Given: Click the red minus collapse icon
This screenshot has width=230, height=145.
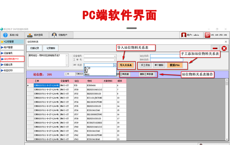Looking at the screenshot, I should pos(214,48).
